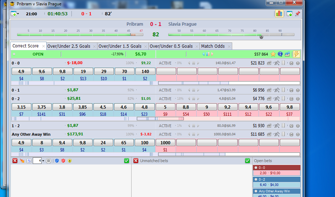335x197 pixels.
Task: Click the stake input field showing 4
Action: [37, 161]
